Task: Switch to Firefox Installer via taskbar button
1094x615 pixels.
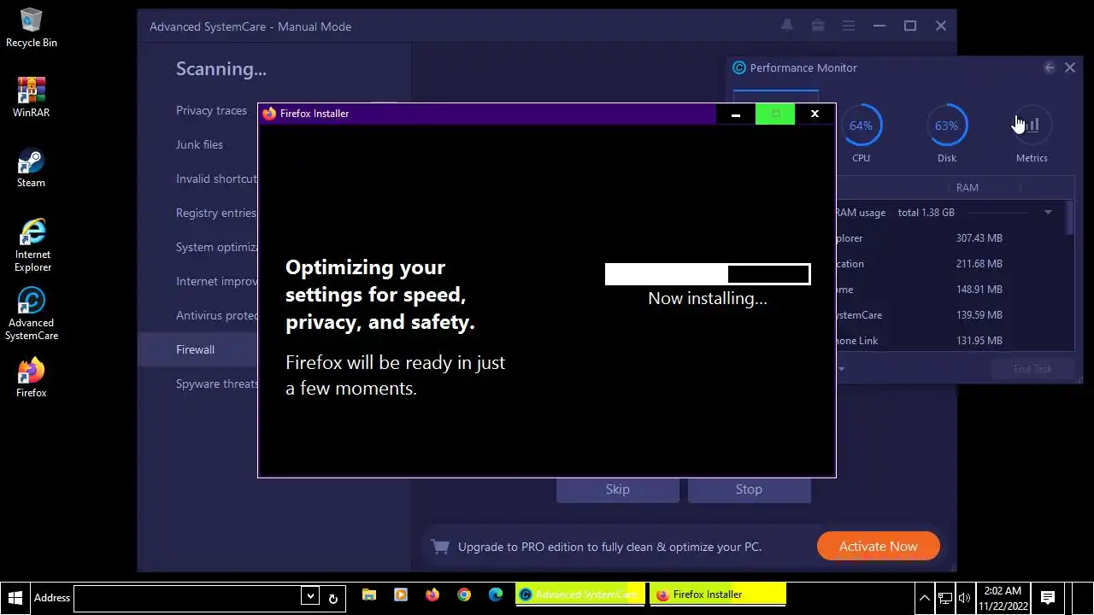Action: coord(718,595)
